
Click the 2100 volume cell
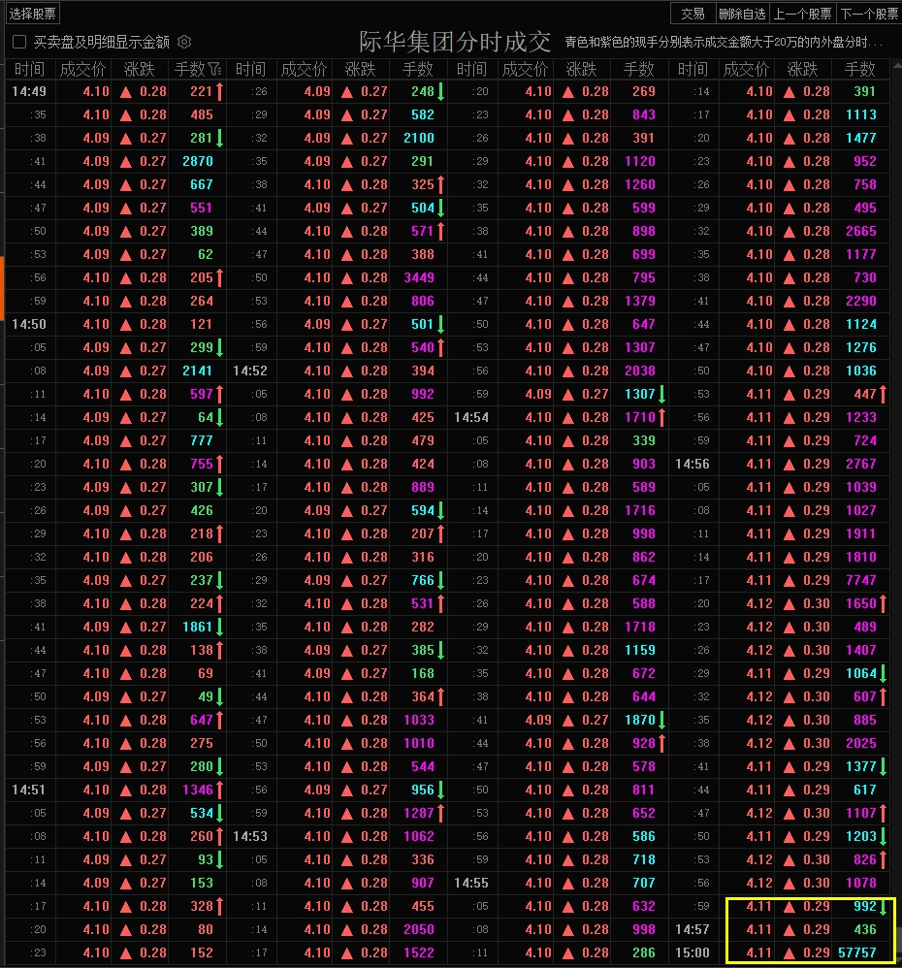click(x=419, y=138)
